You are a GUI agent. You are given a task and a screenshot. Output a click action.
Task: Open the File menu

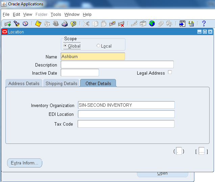[x=6, y=15]
